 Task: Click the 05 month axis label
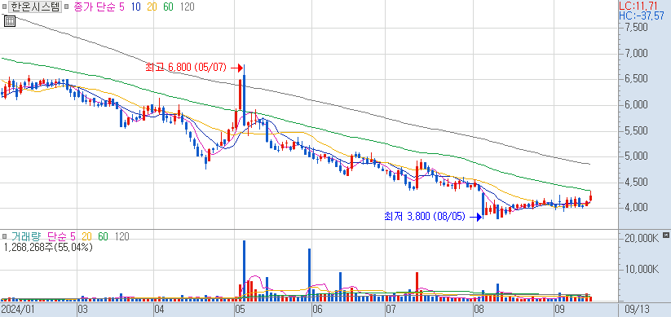239,309
